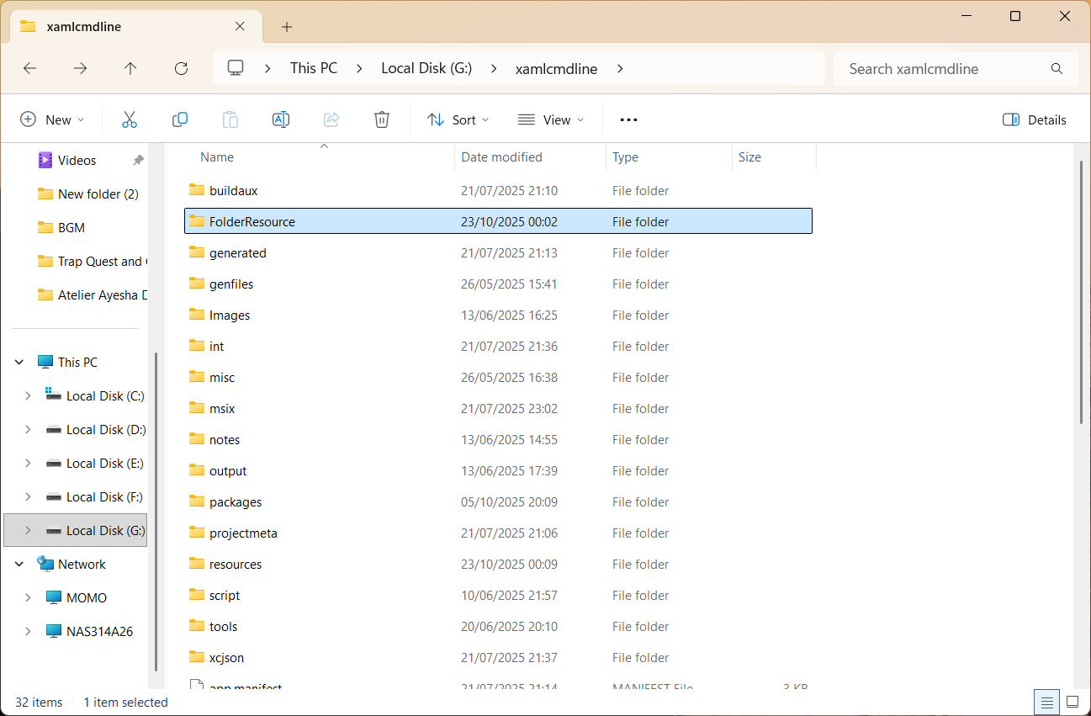Click the pin icon beside Videos

coord(138,160)
